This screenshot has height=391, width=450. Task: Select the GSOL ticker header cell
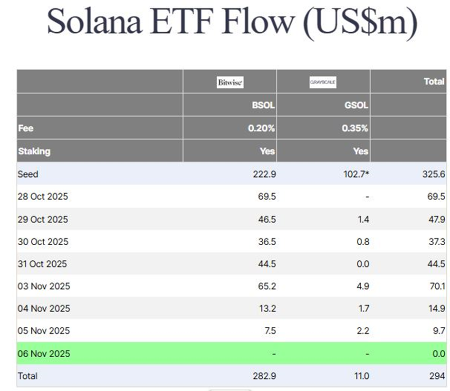pos(356,105)
